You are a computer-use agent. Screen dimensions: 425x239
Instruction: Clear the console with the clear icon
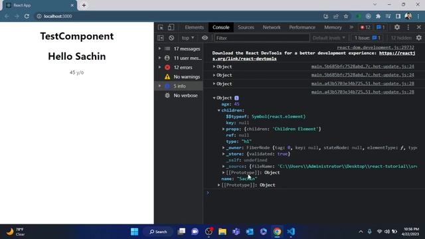pos(171,38)
